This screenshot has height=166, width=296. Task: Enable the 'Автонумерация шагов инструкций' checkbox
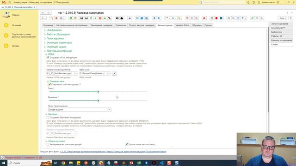tap(48, 144)
